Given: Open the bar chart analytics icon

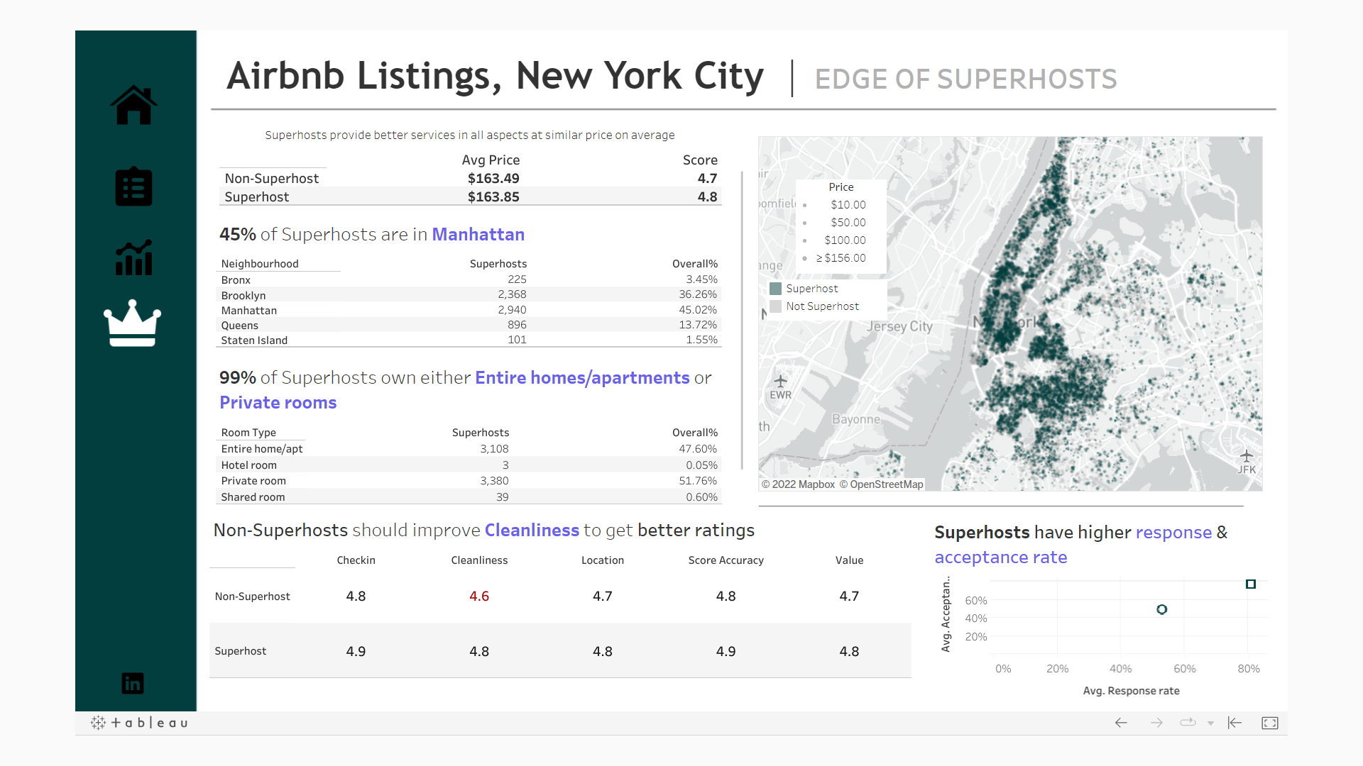Looking at the screenshot, I should point(133,257).
